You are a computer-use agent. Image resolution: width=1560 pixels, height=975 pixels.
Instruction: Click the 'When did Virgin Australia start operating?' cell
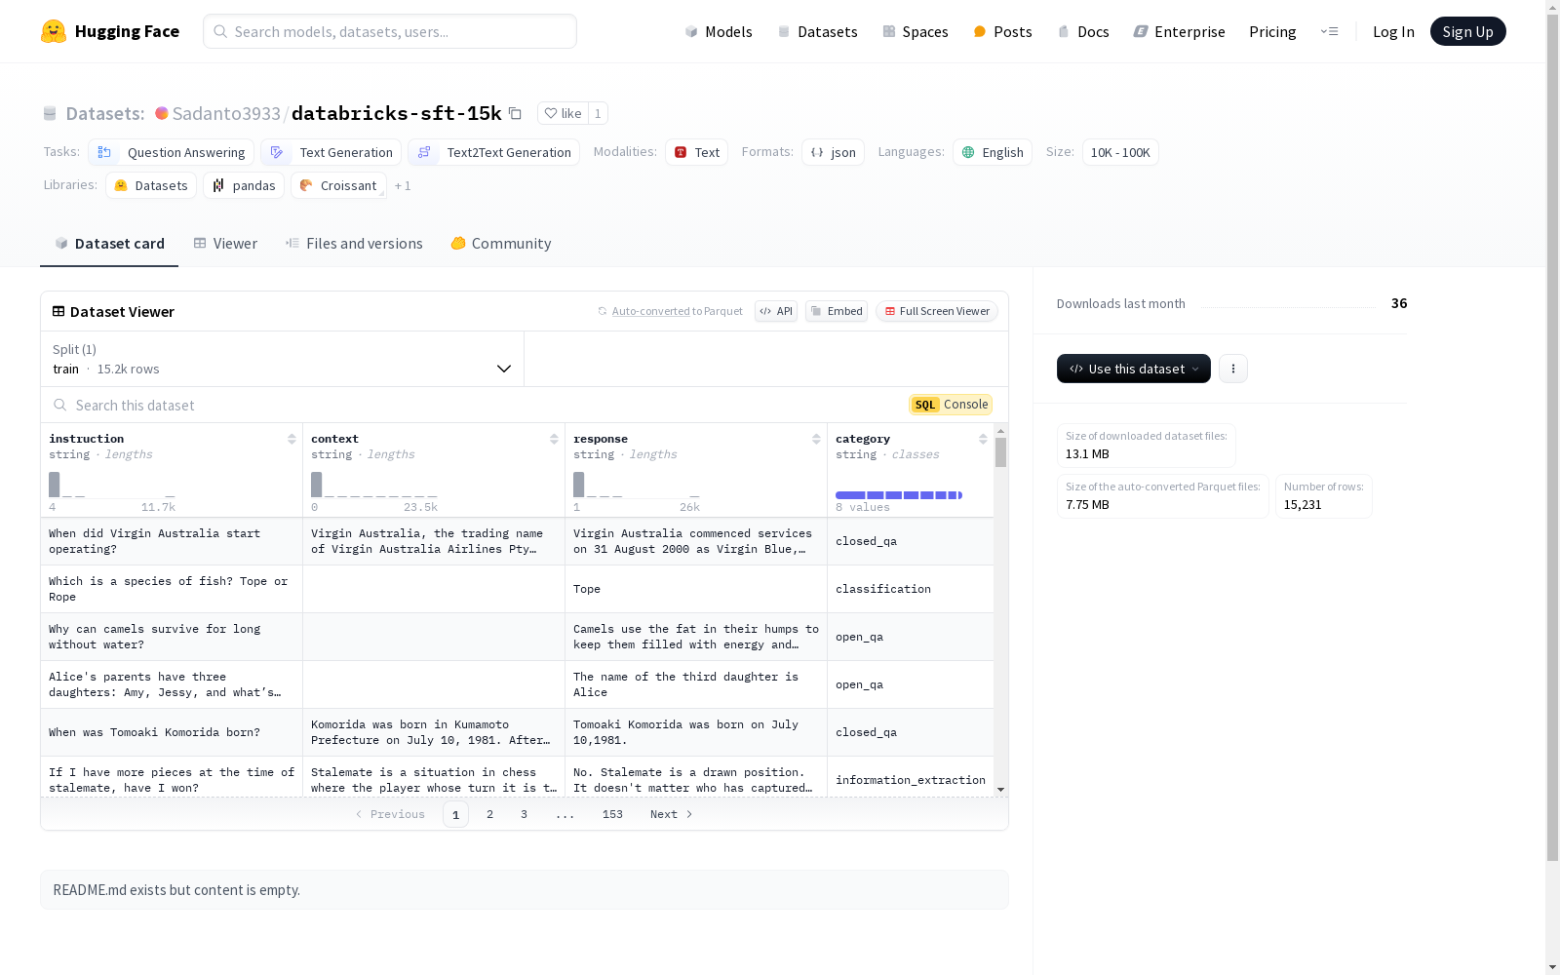172,541
